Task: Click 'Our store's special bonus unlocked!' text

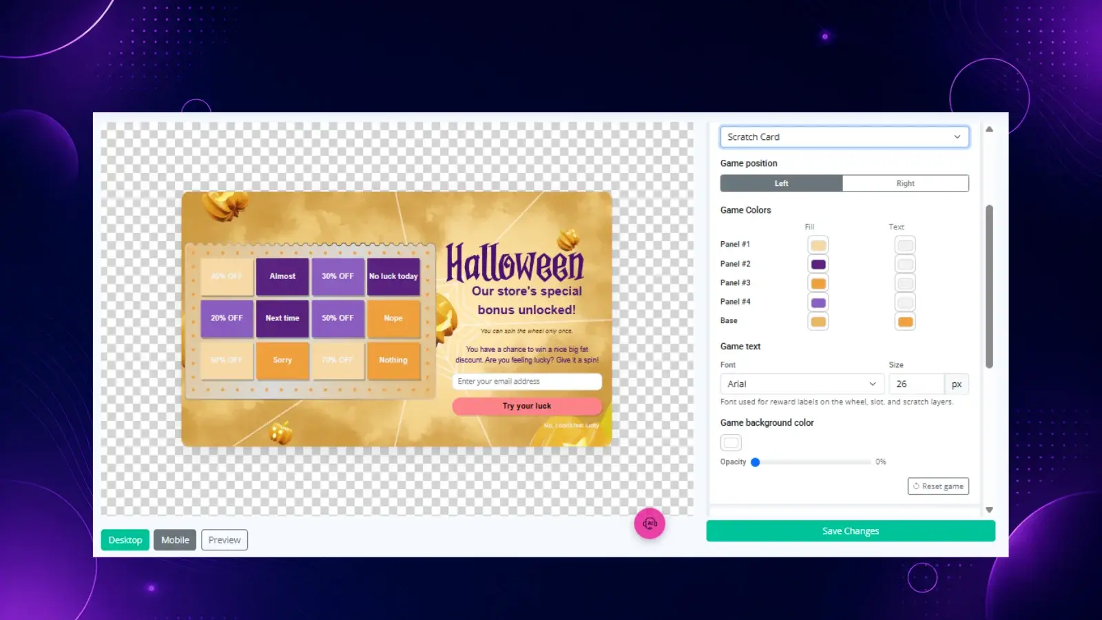Action: 527,300
